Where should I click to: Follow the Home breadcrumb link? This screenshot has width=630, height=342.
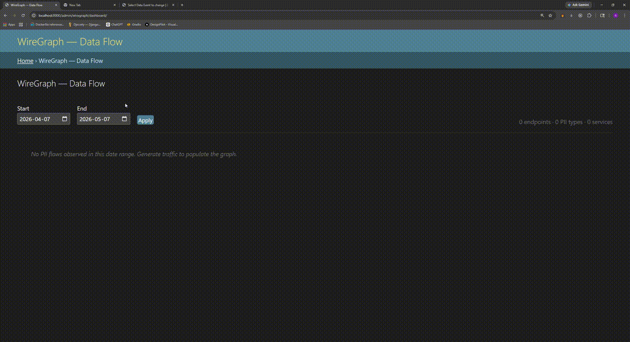[x=25, y=61]
